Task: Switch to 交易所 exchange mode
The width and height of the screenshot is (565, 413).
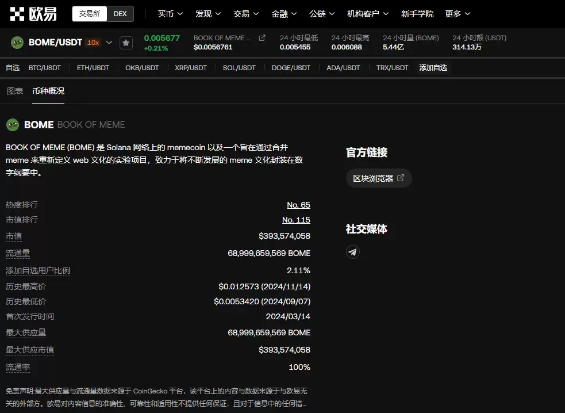Action: (90, 14)
